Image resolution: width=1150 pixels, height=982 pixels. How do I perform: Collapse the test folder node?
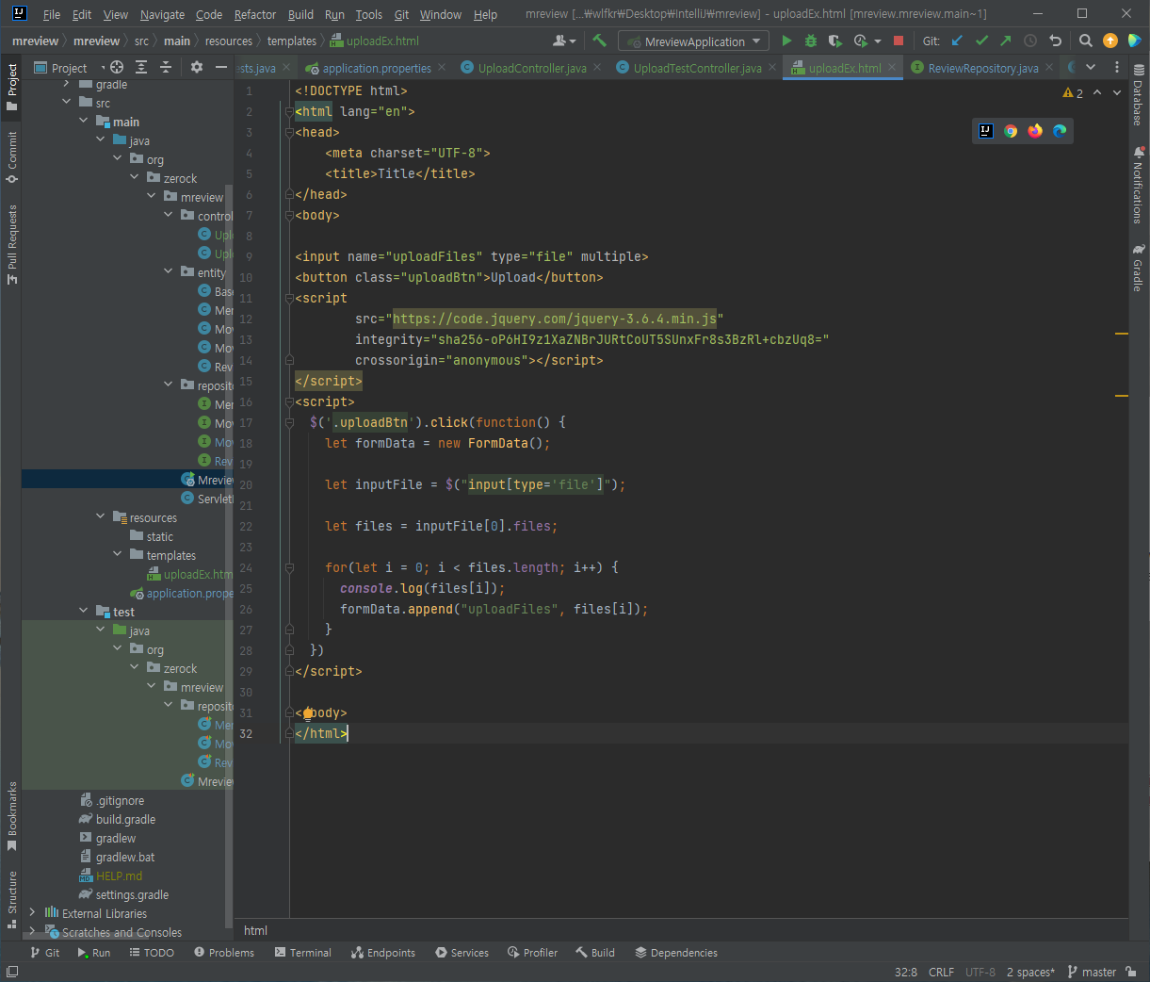[x=84, y=611]
